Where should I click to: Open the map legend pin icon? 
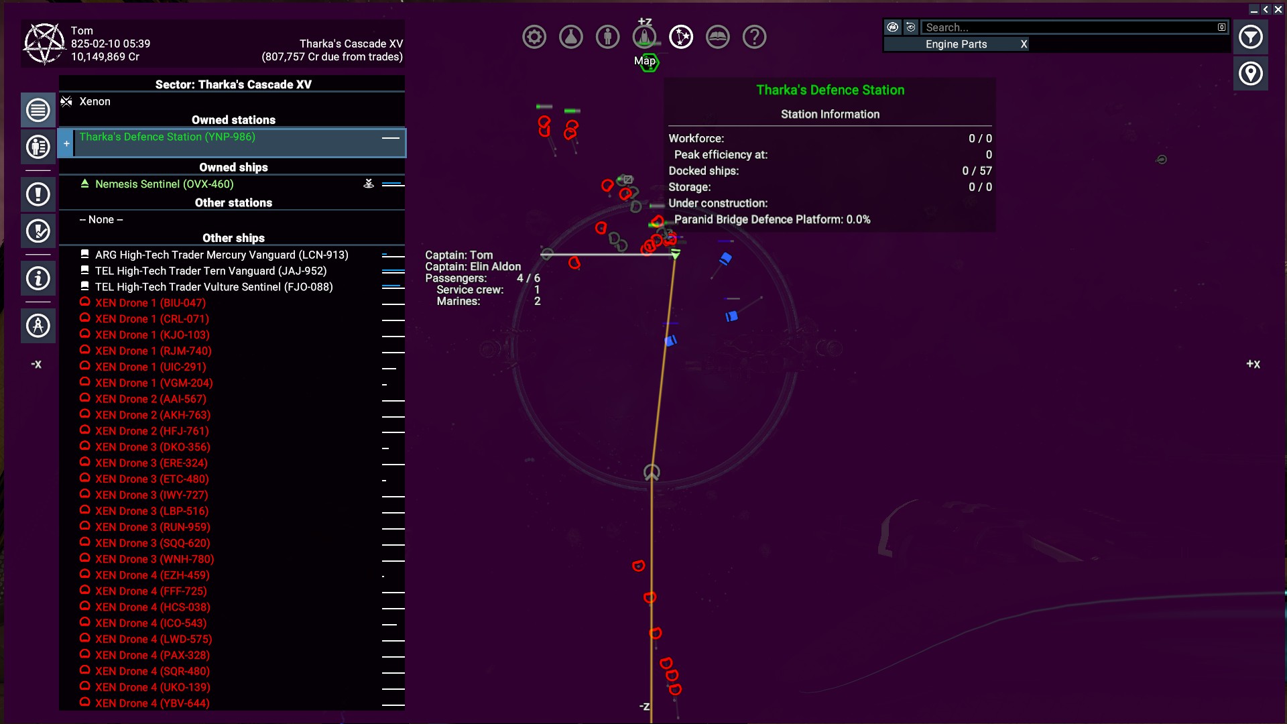click(x=1250, y=74)
